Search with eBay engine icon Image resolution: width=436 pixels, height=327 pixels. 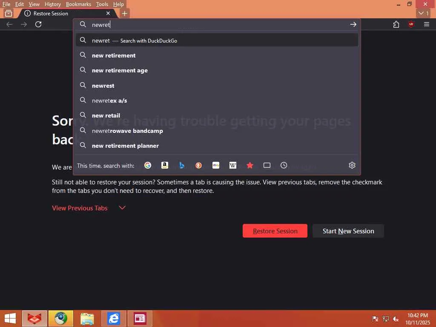click(x=216, y=166)
